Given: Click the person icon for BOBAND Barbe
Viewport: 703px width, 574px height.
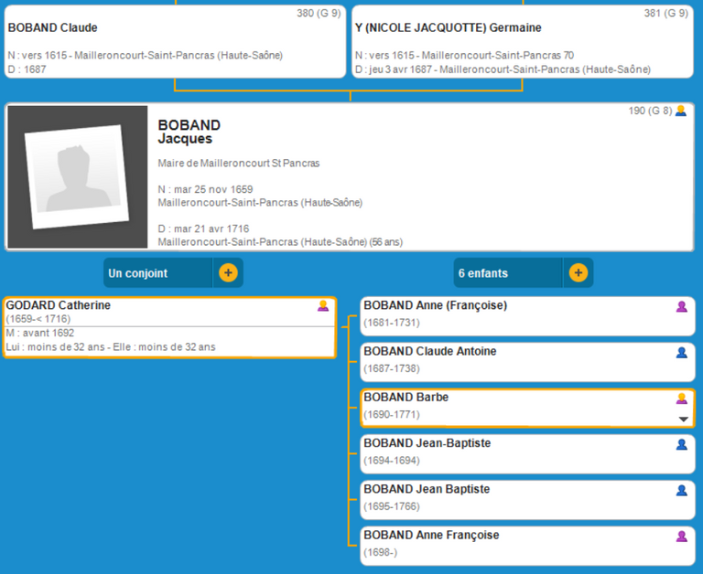Looking at the screenshot, I should pos(681,399).
